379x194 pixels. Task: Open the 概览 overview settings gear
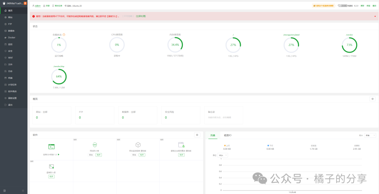pos(372,99)
